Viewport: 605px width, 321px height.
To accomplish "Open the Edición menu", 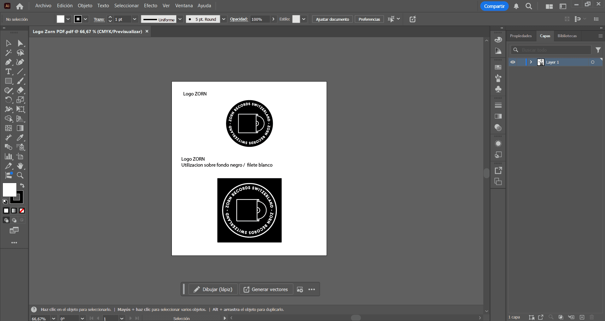I will point(65,6).
